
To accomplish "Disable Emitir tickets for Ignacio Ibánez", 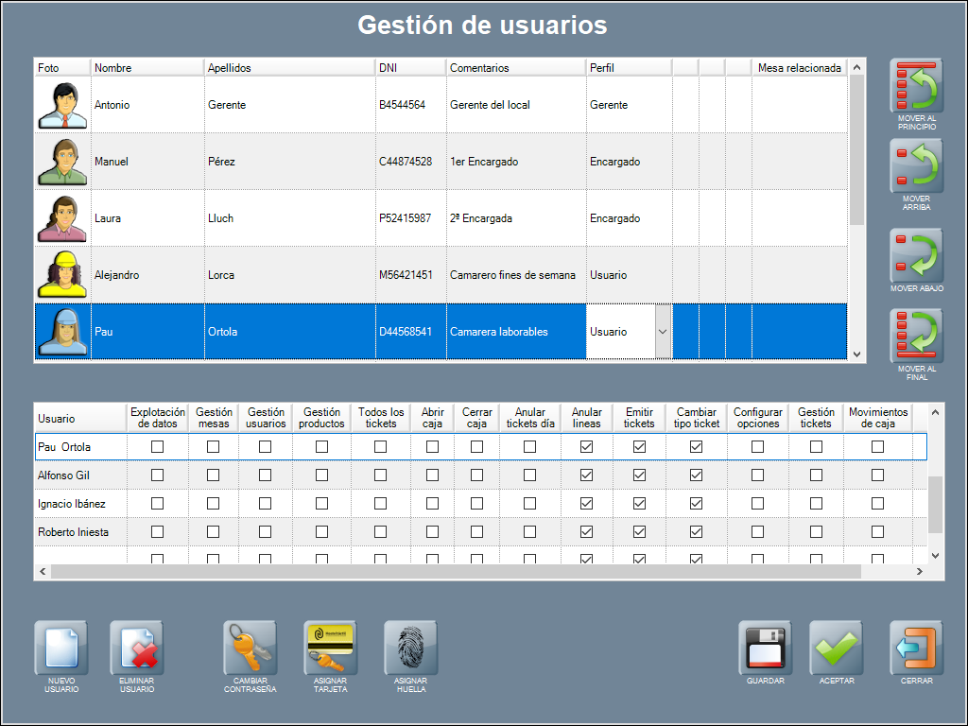I will [639, 503].
